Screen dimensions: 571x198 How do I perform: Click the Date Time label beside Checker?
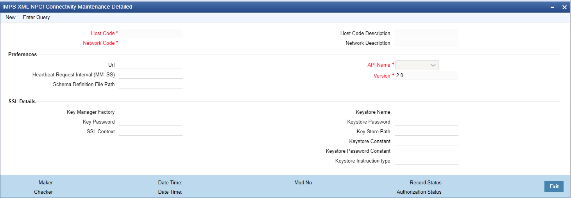[x=170, y=192]
